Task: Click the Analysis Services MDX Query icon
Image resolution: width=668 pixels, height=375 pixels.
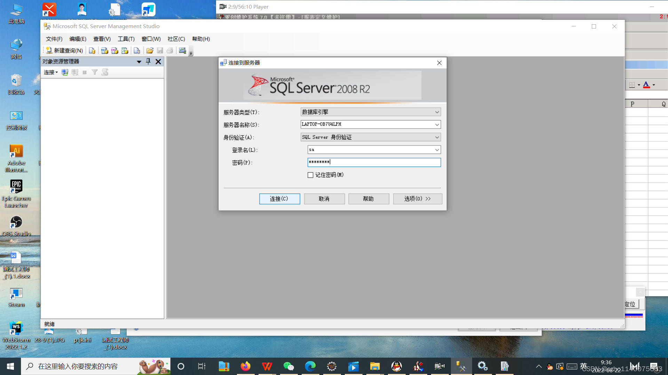Action: (x=104, y=51)
